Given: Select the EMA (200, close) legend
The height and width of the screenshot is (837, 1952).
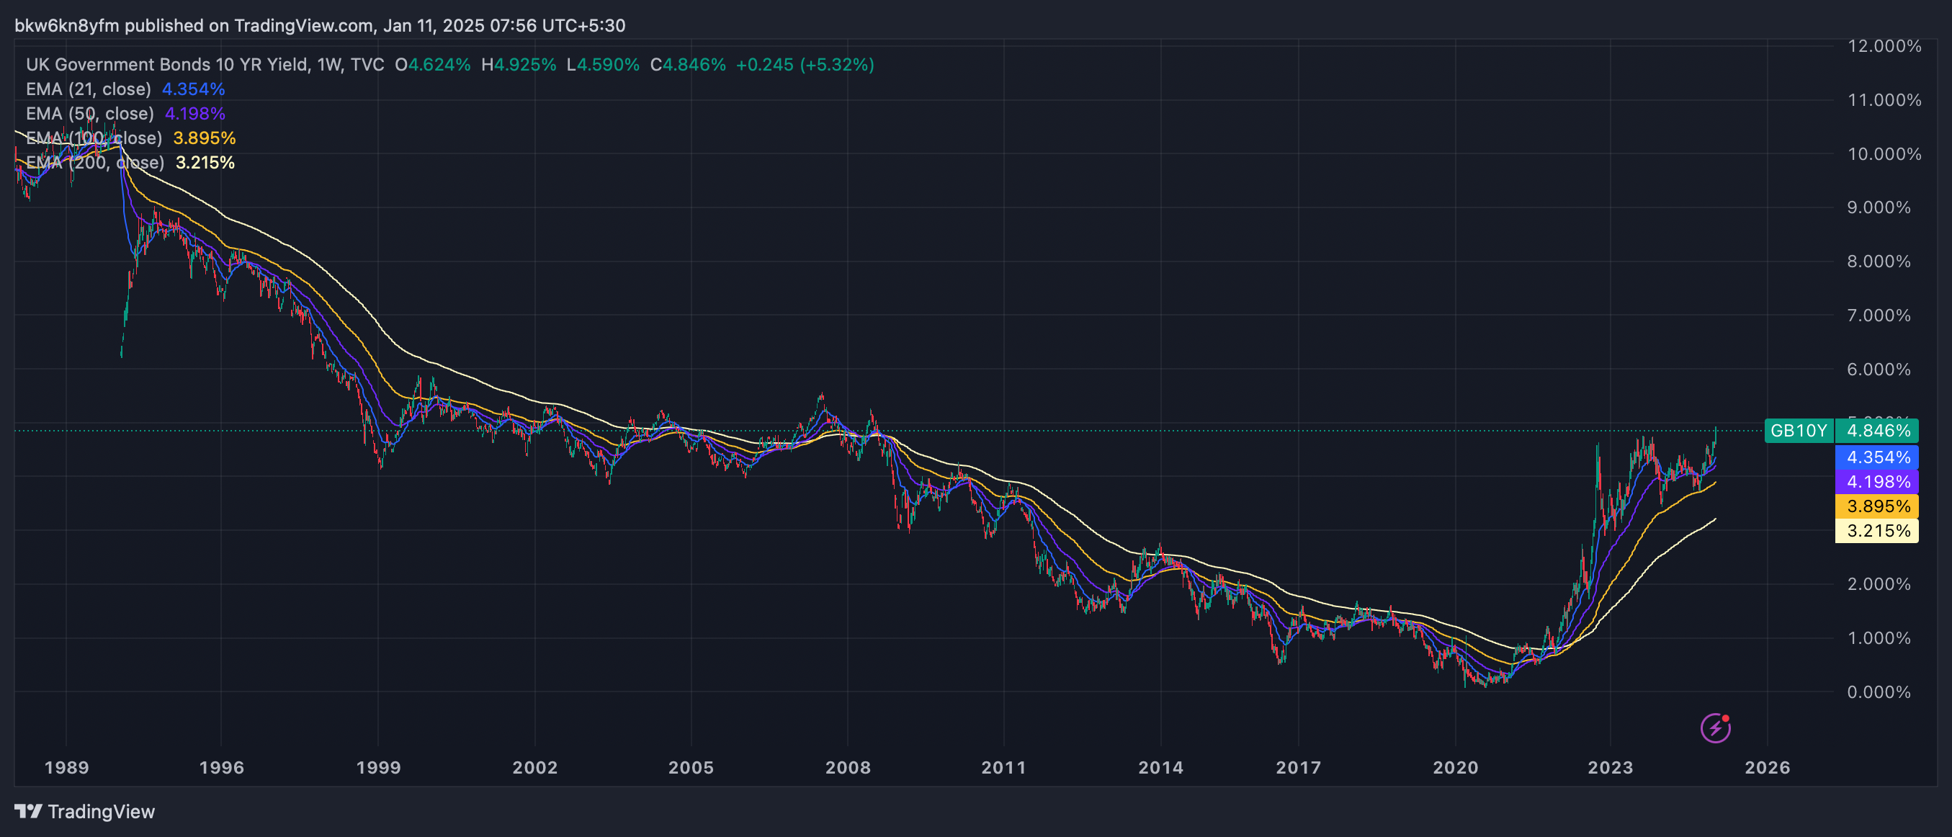Looking at the screenshot, I should (x=95, y=163).
